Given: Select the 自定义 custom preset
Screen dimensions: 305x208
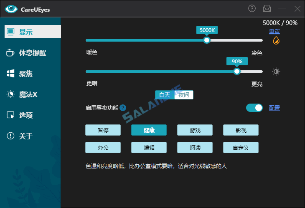Looking at the screenshot, I should 241,148.
